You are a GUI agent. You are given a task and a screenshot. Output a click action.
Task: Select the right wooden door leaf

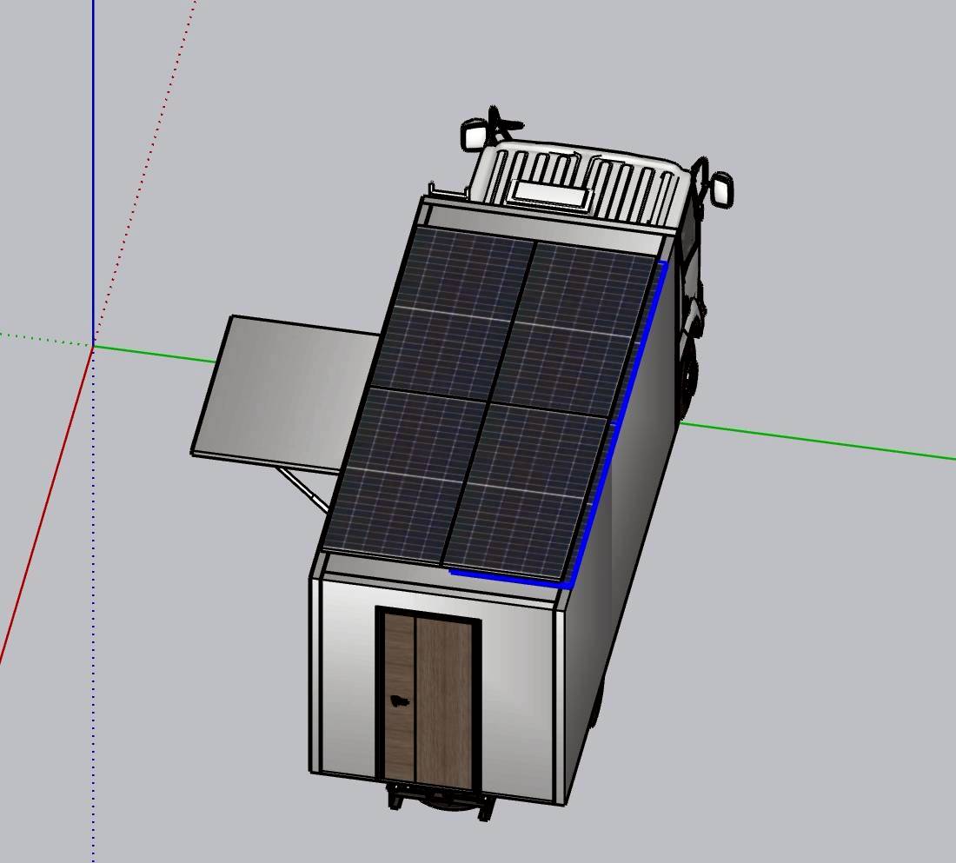445,702
